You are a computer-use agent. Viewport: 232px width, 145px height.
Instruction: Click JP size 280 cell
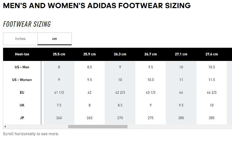[x=181, y=118]
